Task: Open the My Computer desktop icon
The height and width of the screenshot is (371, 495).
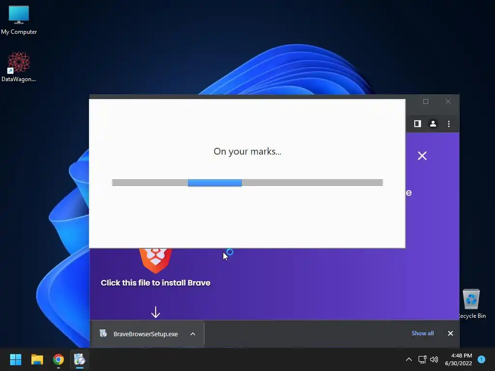Action: 19,20
